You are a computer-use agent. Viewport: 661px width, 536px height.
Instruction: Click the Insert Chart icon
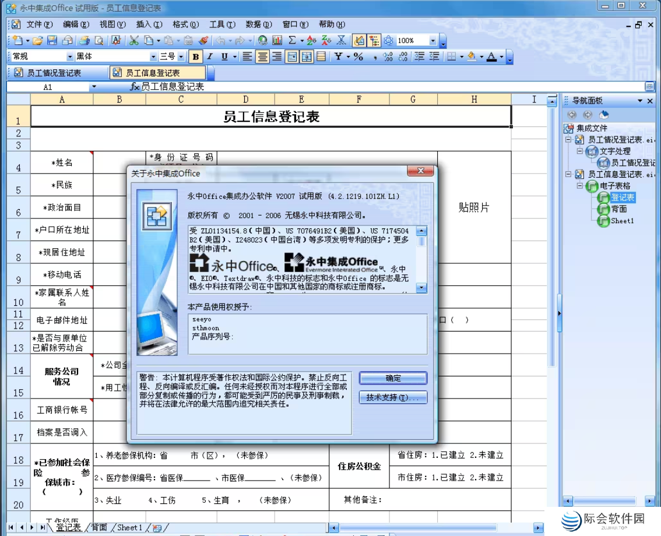[277, 41]
